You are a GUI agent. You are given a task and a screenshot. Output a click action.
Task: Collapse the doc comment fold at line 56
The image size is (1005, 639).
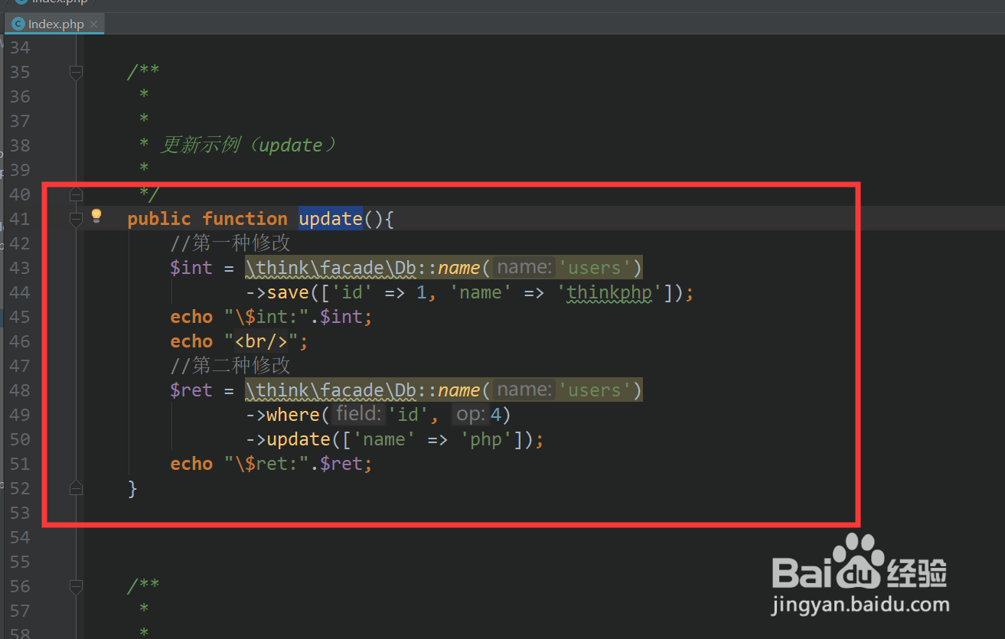[x=76, y=587]
